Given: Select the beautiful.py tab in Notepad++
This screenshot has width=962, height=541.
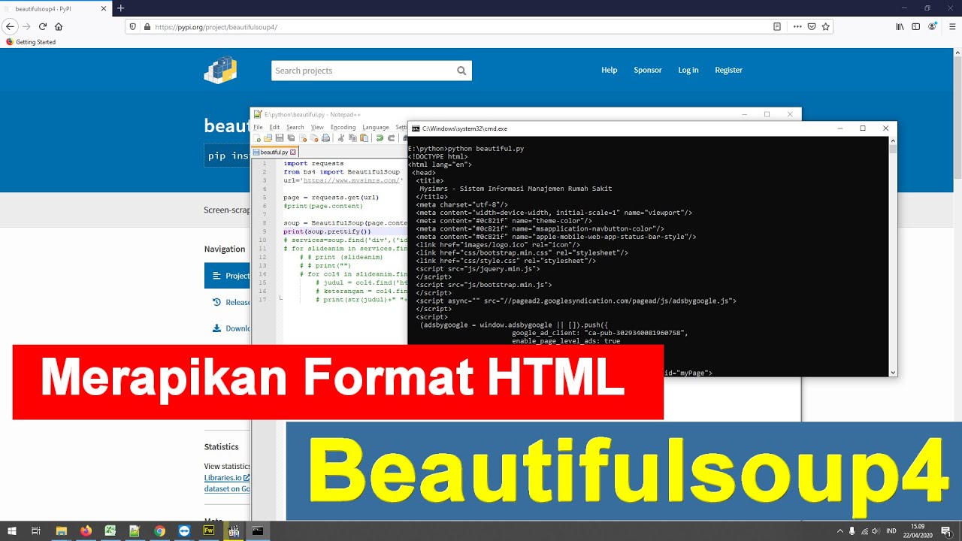Looking at the screenshot, I should [274, 152].
